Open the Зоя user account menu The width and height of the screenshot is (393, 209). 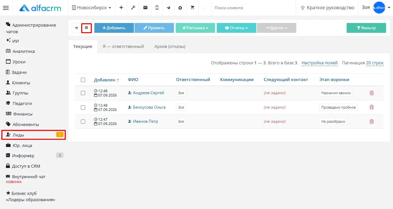click(376, 8)
